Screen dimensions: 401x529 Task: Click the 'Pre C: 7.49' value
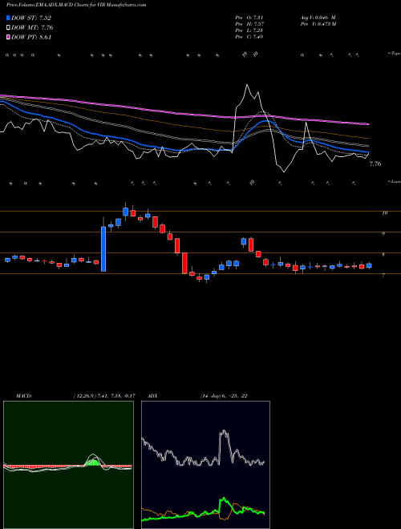coord(249,36)
